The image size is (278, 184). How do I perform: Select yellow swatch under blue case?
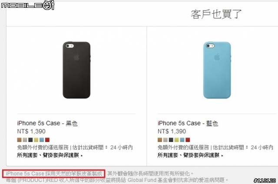click(176, 140)
